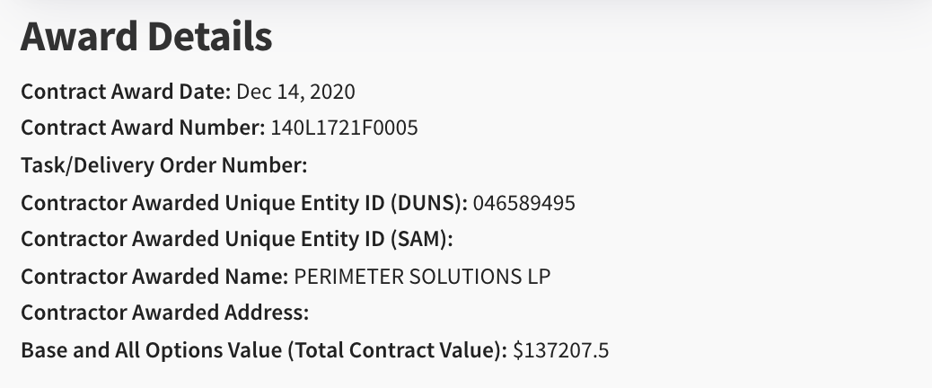Click the (SAM) text in label
This screenshot has height=388, width=932.
tap(421, 239)
